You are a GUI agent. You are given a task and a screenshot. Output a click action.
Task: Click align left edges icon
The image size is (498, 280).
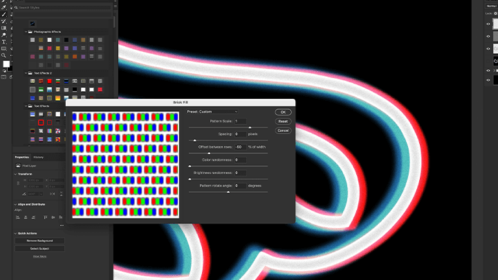(18, 218)
